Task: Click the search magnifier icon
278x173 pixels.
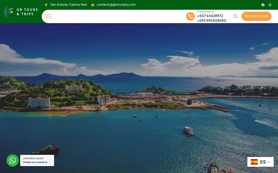Action: click(236, 16)
